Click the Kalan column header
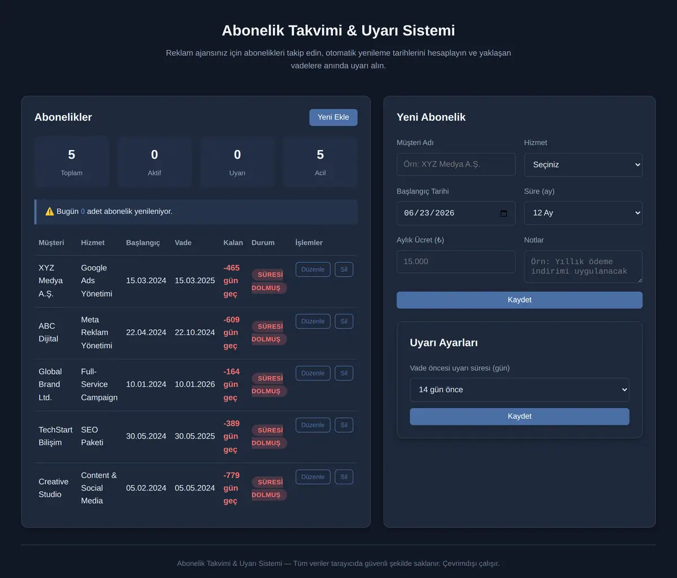Image resolution: width=677 pixels, height=578 pixels. pyautogui.click(x=233, y=243)
